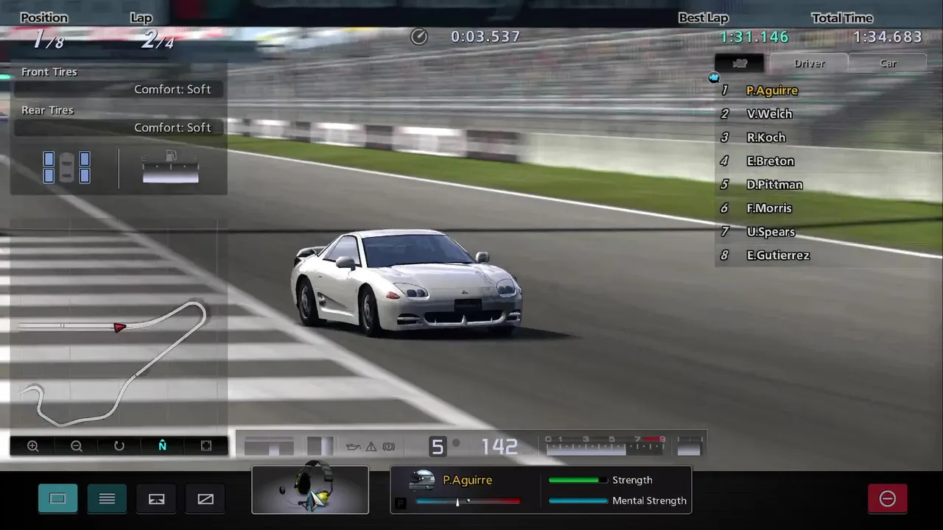
Task: Click the Position 1/8 readout
Action: tap(48, 40)
